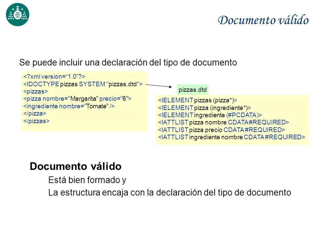317x237 pixels.
Task: Click the green pizzas.dtd label
Action: [x=193, y=90]
